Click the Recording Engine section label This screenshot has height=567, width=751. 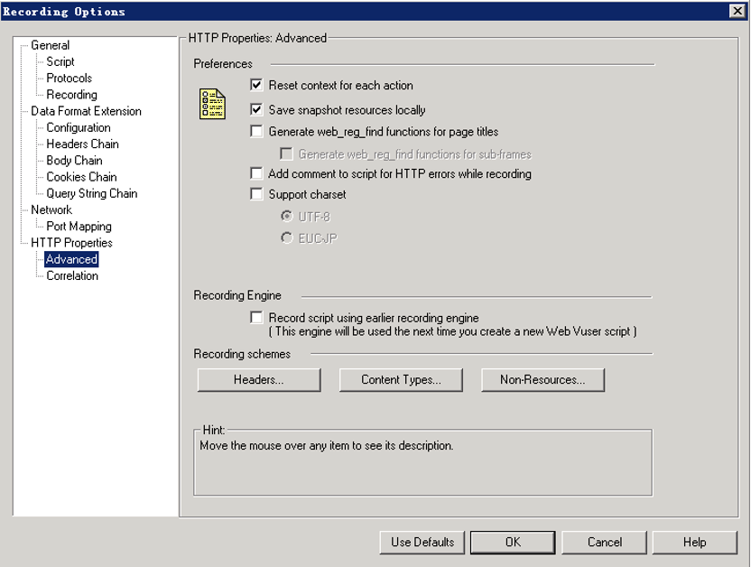click(x=237, y=295)
